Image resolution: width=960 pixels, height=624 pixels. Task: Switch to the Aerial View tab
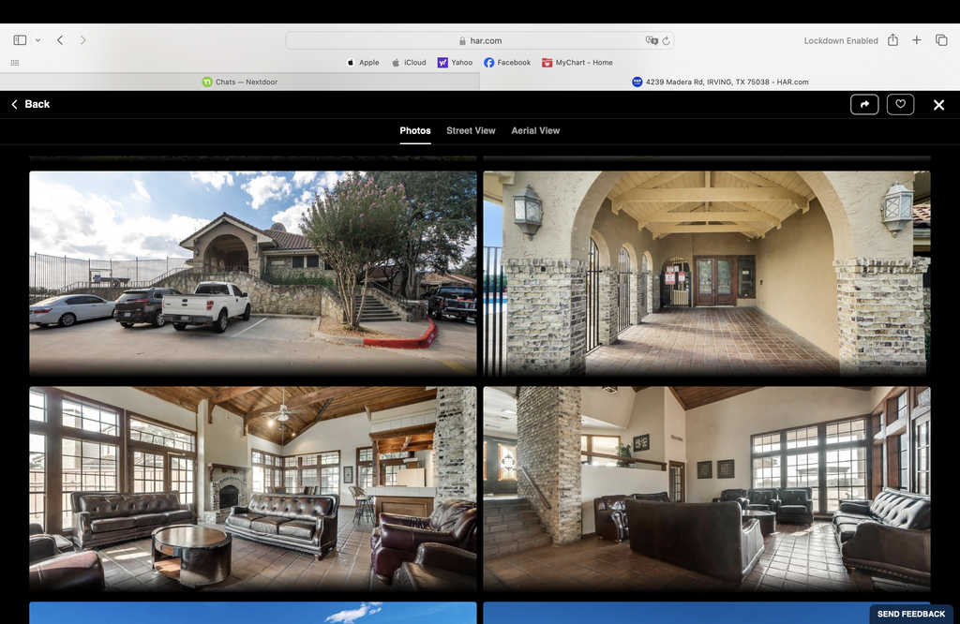[535, 131]
